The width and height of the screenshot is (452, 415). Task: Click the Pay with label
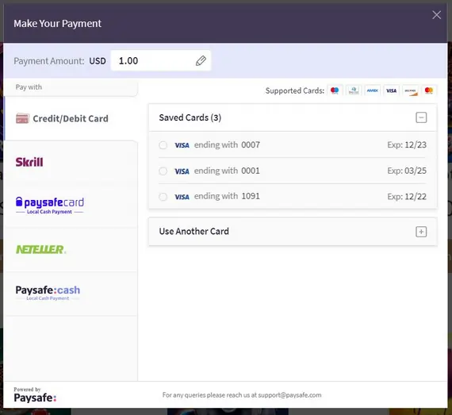[x=29, y=87]
